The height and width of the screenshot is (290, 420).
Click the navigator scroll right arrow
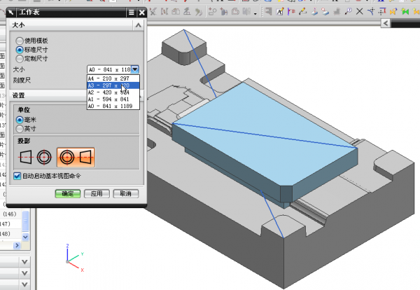(x=17, y=245)
